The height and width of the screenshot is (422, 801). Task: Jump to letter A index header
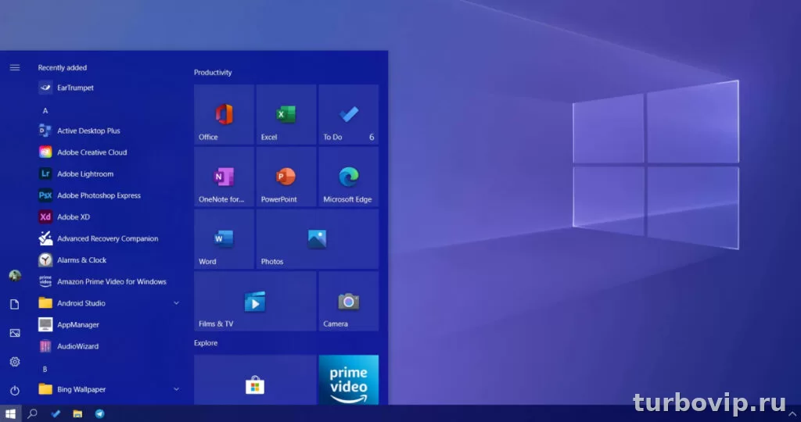coord(45,111)
